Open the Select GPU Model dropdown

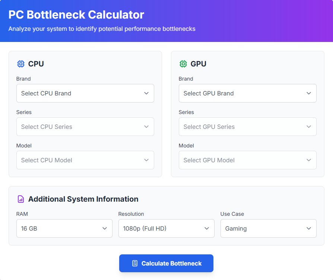click(x=247, y=160)
